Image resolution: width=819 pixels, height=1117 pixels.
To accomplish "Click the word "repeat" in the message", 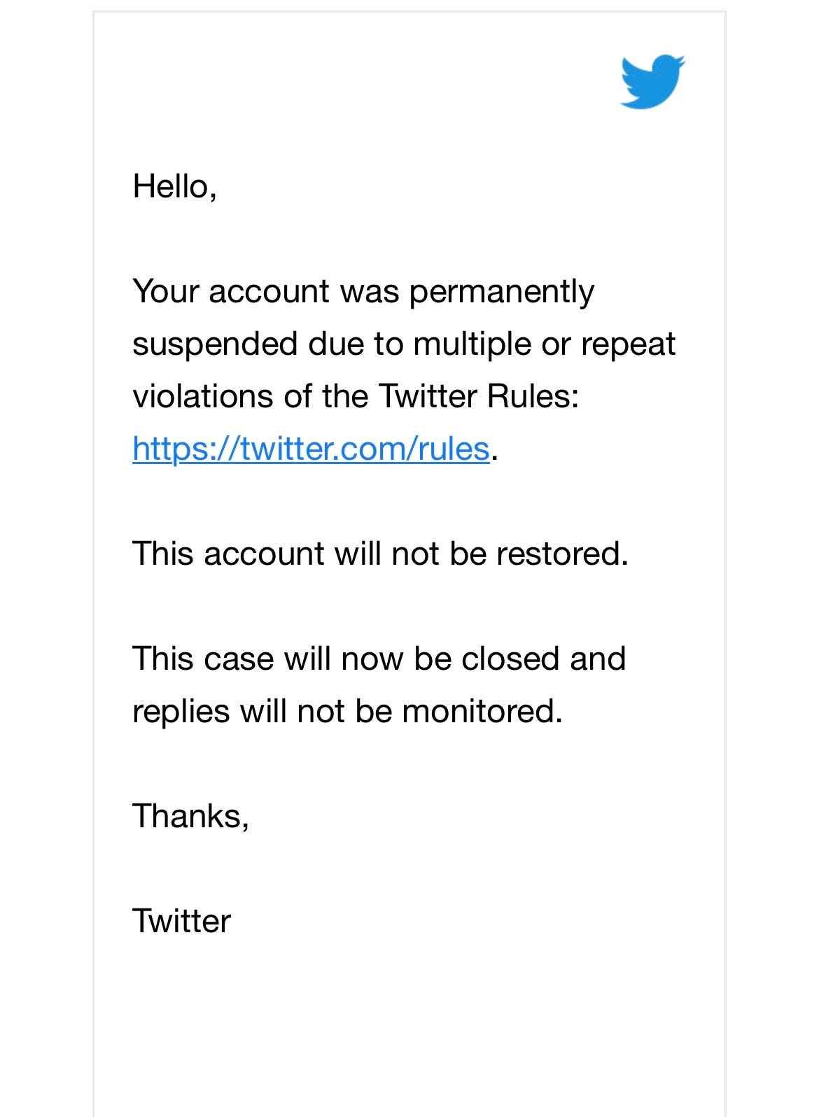I will click(x=628, y=344).
